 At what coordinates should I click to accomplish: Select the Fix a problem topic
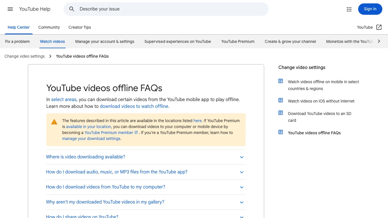point(17,41)
